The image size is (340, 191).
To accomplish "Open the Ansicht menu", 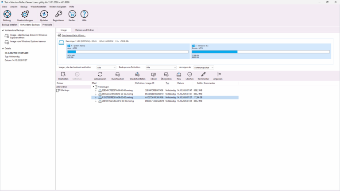I will (14, 7).
